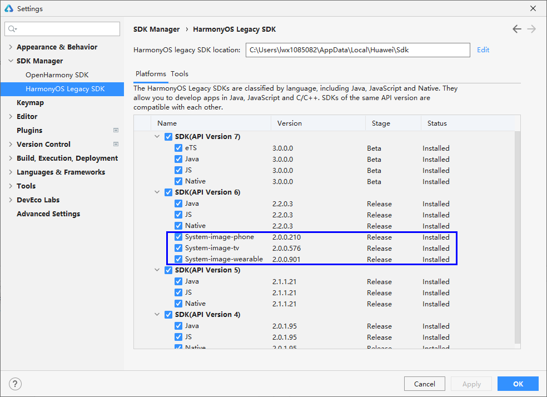Switch to the Tools tab
This screenshot has width=547, height=397.
click(x=180, y=73)
